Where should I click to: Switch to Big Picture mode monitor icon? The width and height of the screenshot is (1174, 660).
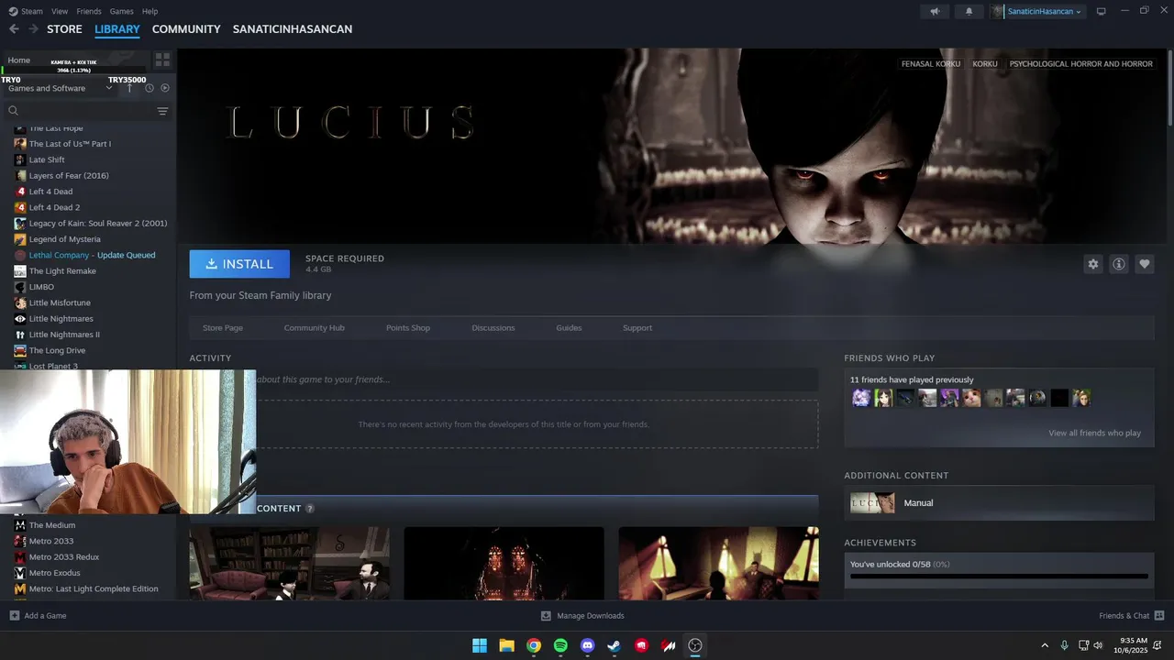1101,11
